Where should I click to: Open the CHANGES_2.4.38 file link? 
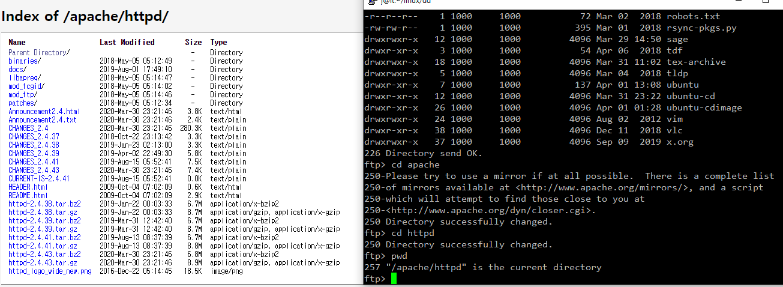tap(34, 145)
